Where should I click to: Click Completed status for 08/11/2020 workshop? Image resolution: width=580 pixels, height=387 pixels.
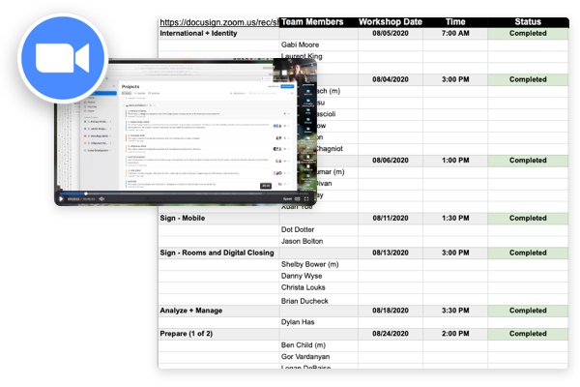pos(528,218)
